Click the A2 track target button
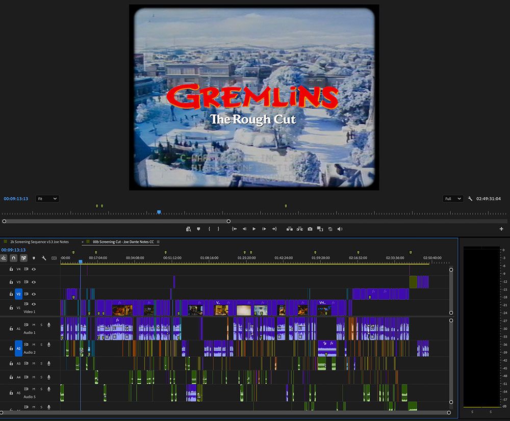Viewport: 510px width, 421px height. [18, 349]
